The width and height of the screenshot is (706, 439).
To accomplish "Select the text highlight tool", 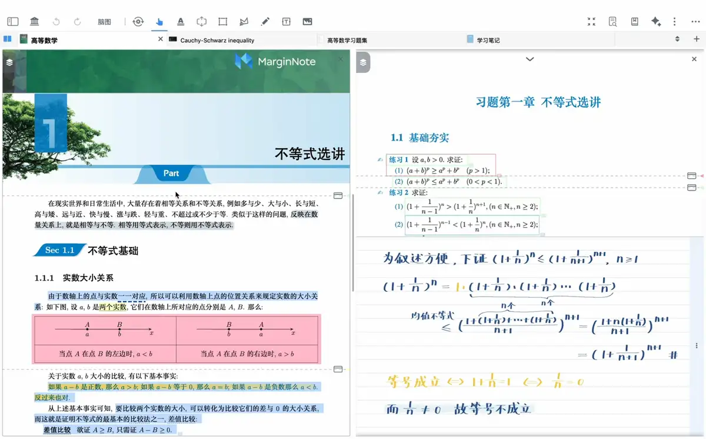I will (181, 22).
